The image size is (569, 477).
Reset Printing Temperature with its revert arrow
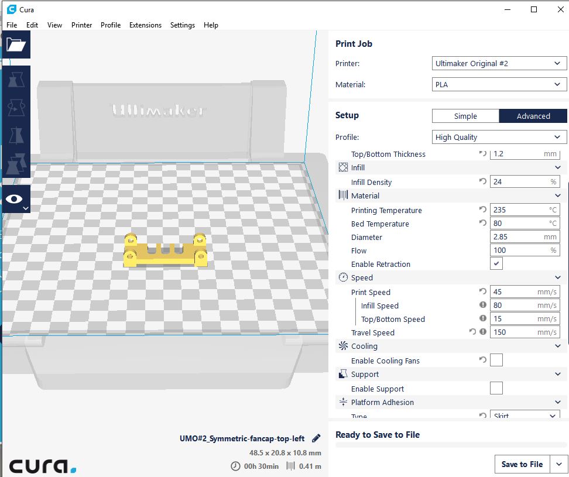point(482,210)
